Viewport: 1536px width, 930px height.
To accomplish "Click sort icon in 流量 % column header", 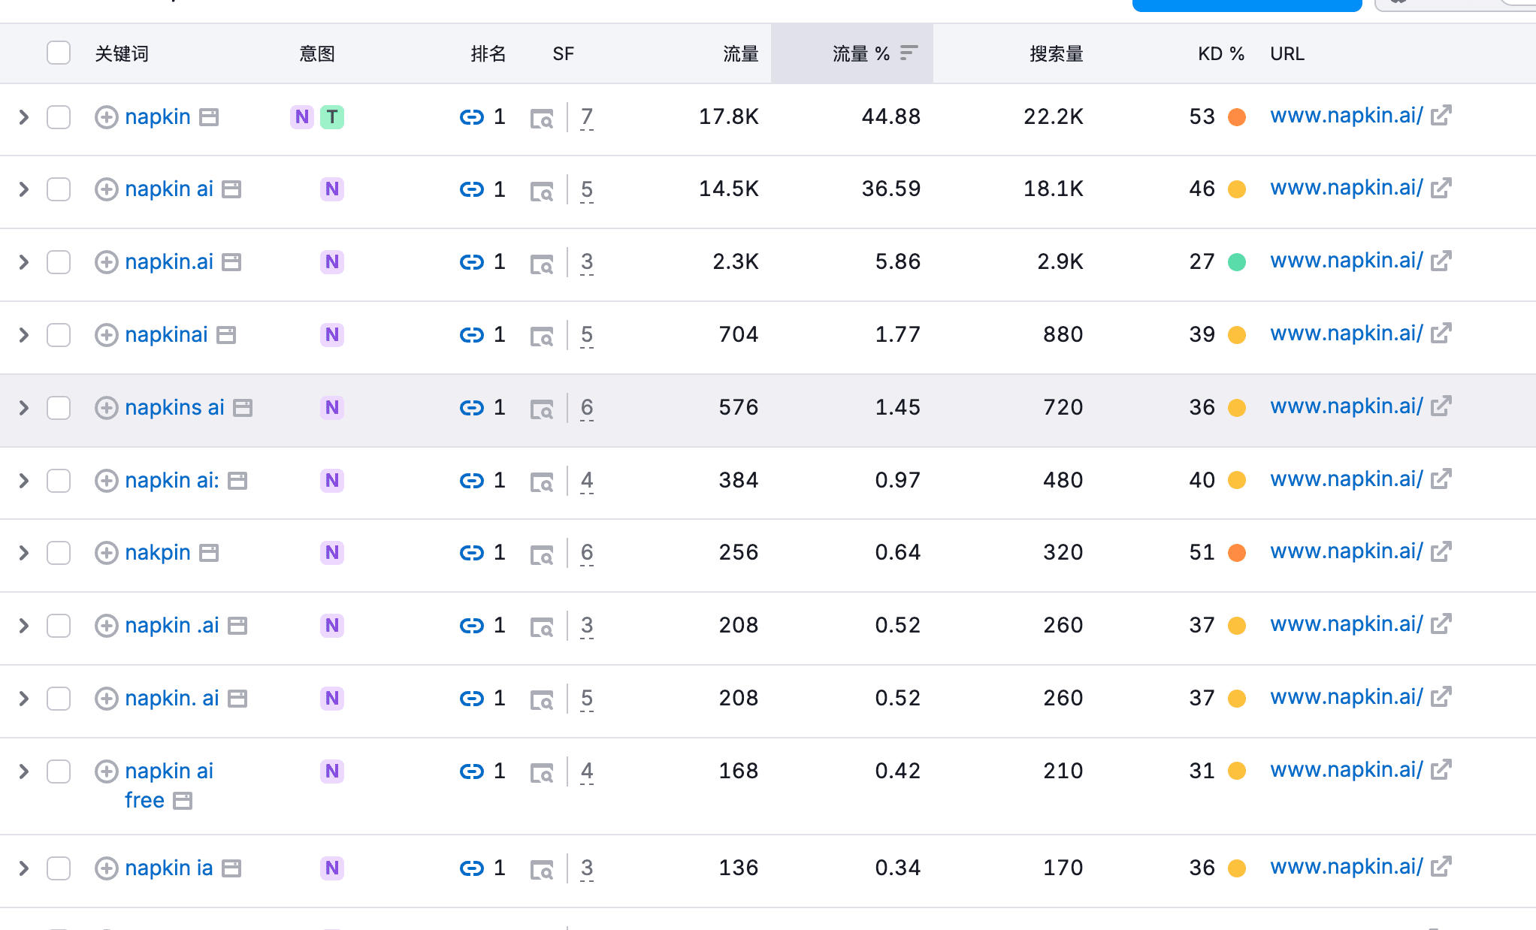I will 909,53.
